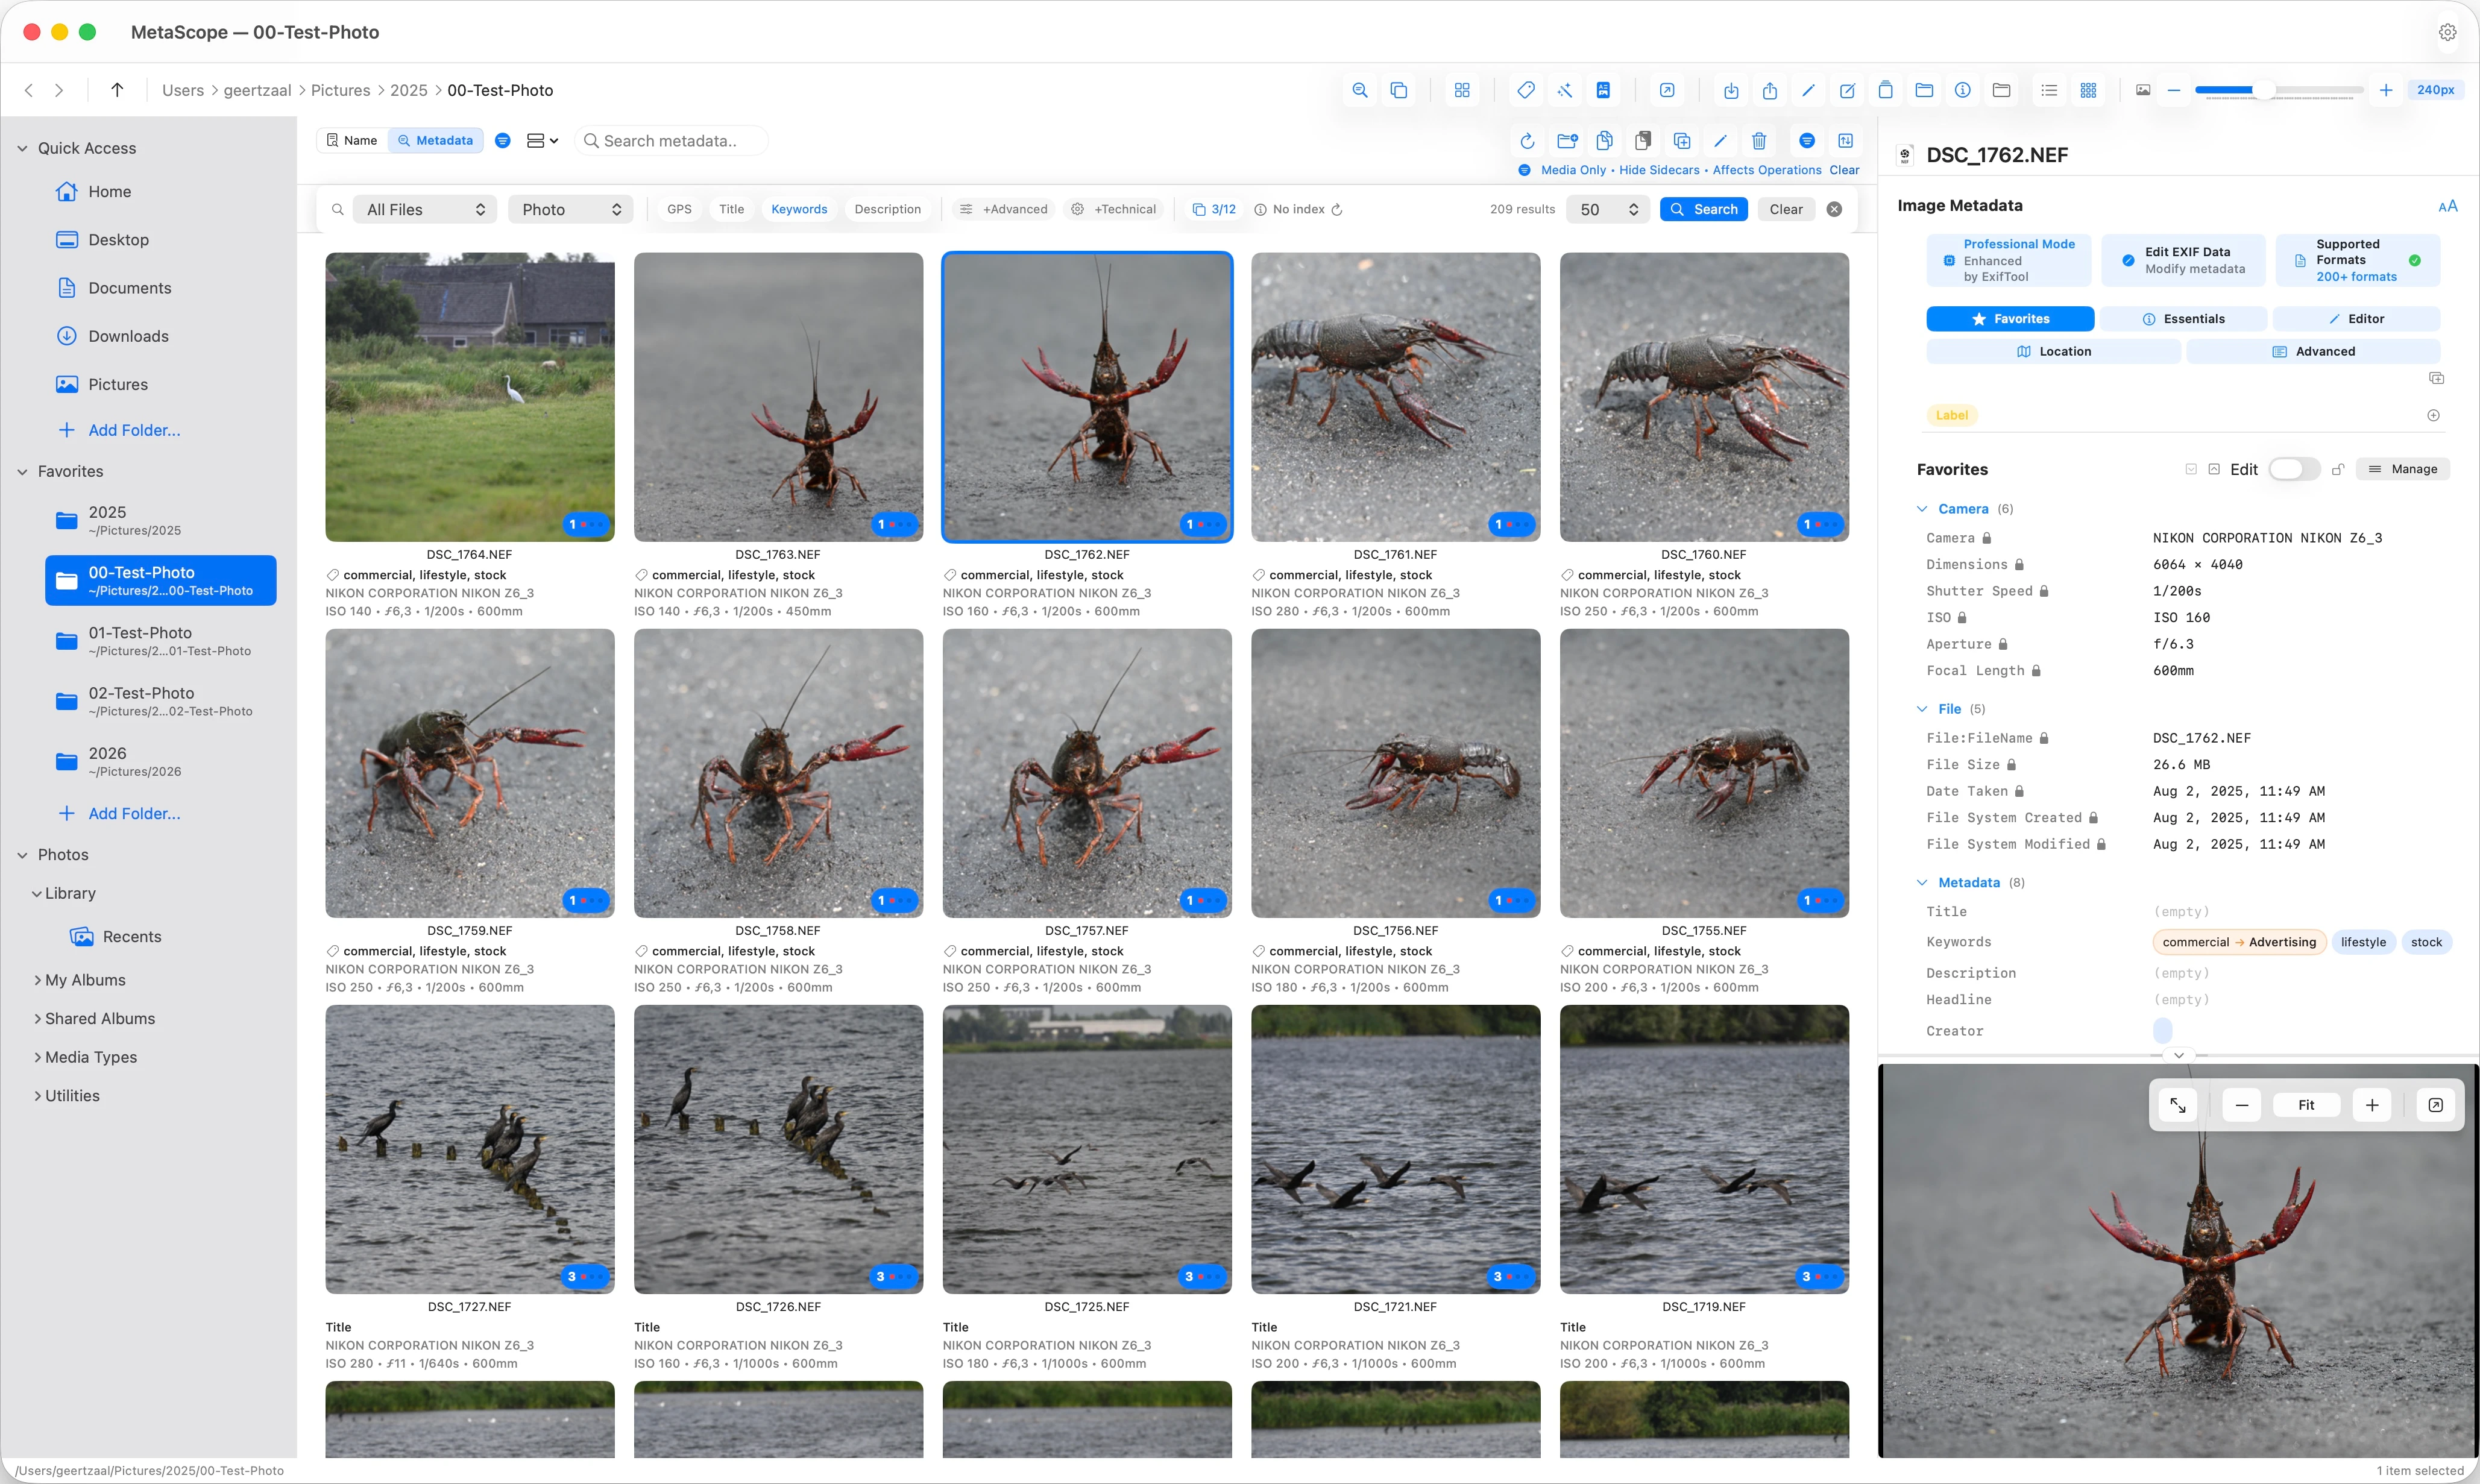Viewport: 2480px width, 1484px height.
Task: Click the sort arrows icon in actions bar
Action: [x=1846, y=141]
